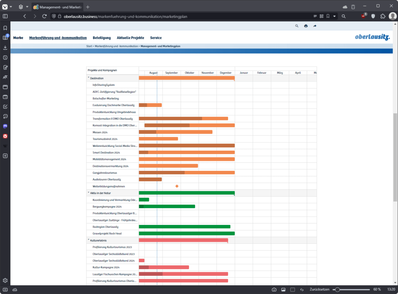398x294 pixels.
Task: Print the page with printer icon
Action: pyautogui.click(x=306, y=26)
